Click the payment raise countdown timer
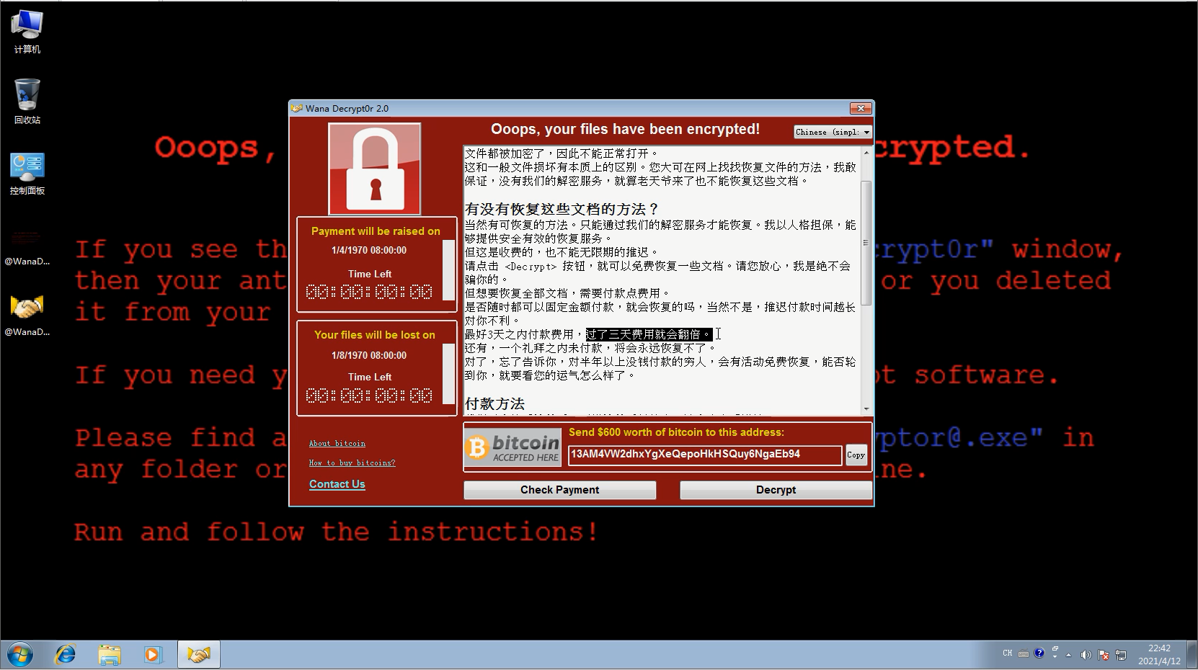This screenshot has height=670, width=1198. [x=369, y=292]
